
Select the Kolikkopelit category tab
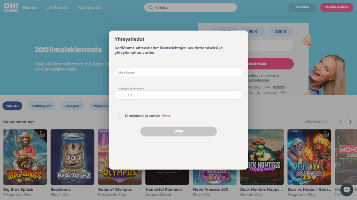pyautogui.click(x=41, y=106)
